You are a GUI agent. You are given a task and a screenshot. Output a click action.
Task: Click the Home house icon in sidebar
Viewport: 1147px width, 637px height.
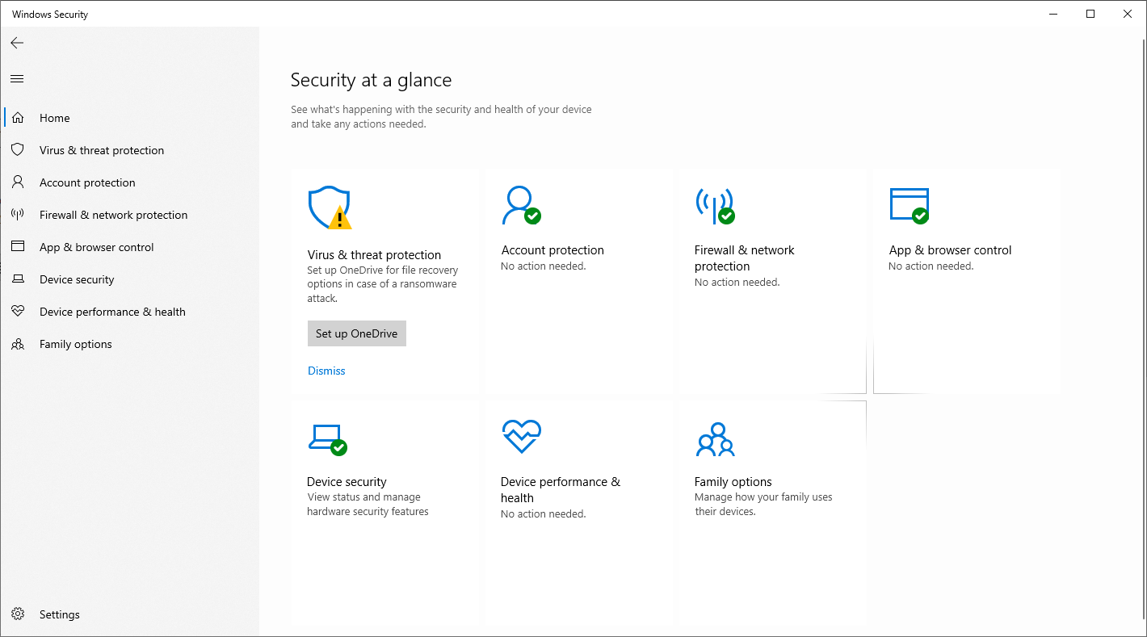click(x=18, y=118)
